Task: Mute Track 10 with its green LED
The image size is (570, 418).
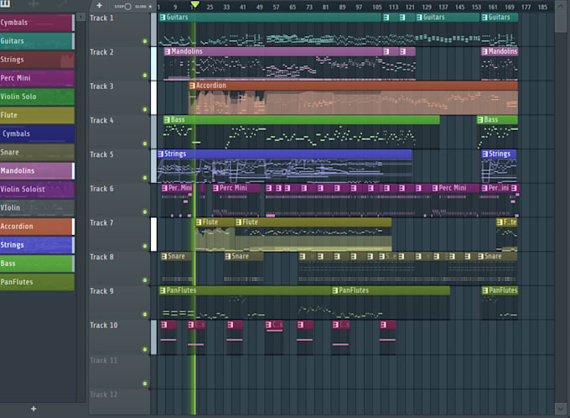Action: 145,349
